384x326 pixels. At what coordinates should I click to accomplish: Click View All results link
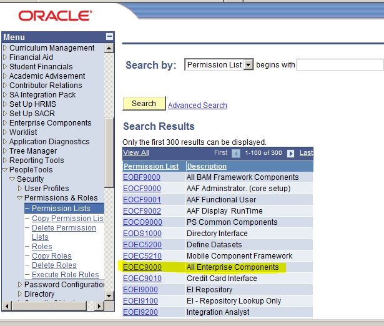(x=135, y=152)
